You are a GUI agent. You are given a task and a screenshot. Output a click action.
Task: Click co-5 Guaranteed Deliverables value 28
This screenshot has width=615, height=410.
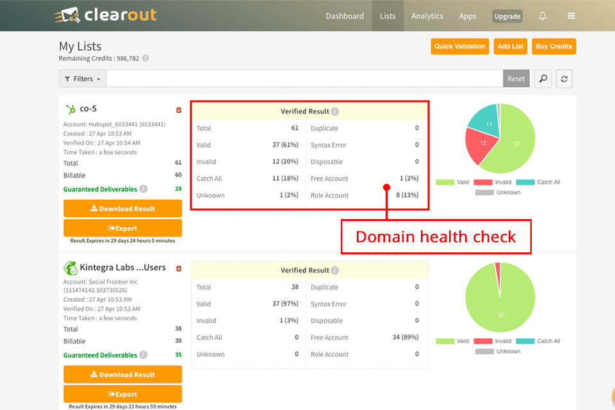pos(179,189)
